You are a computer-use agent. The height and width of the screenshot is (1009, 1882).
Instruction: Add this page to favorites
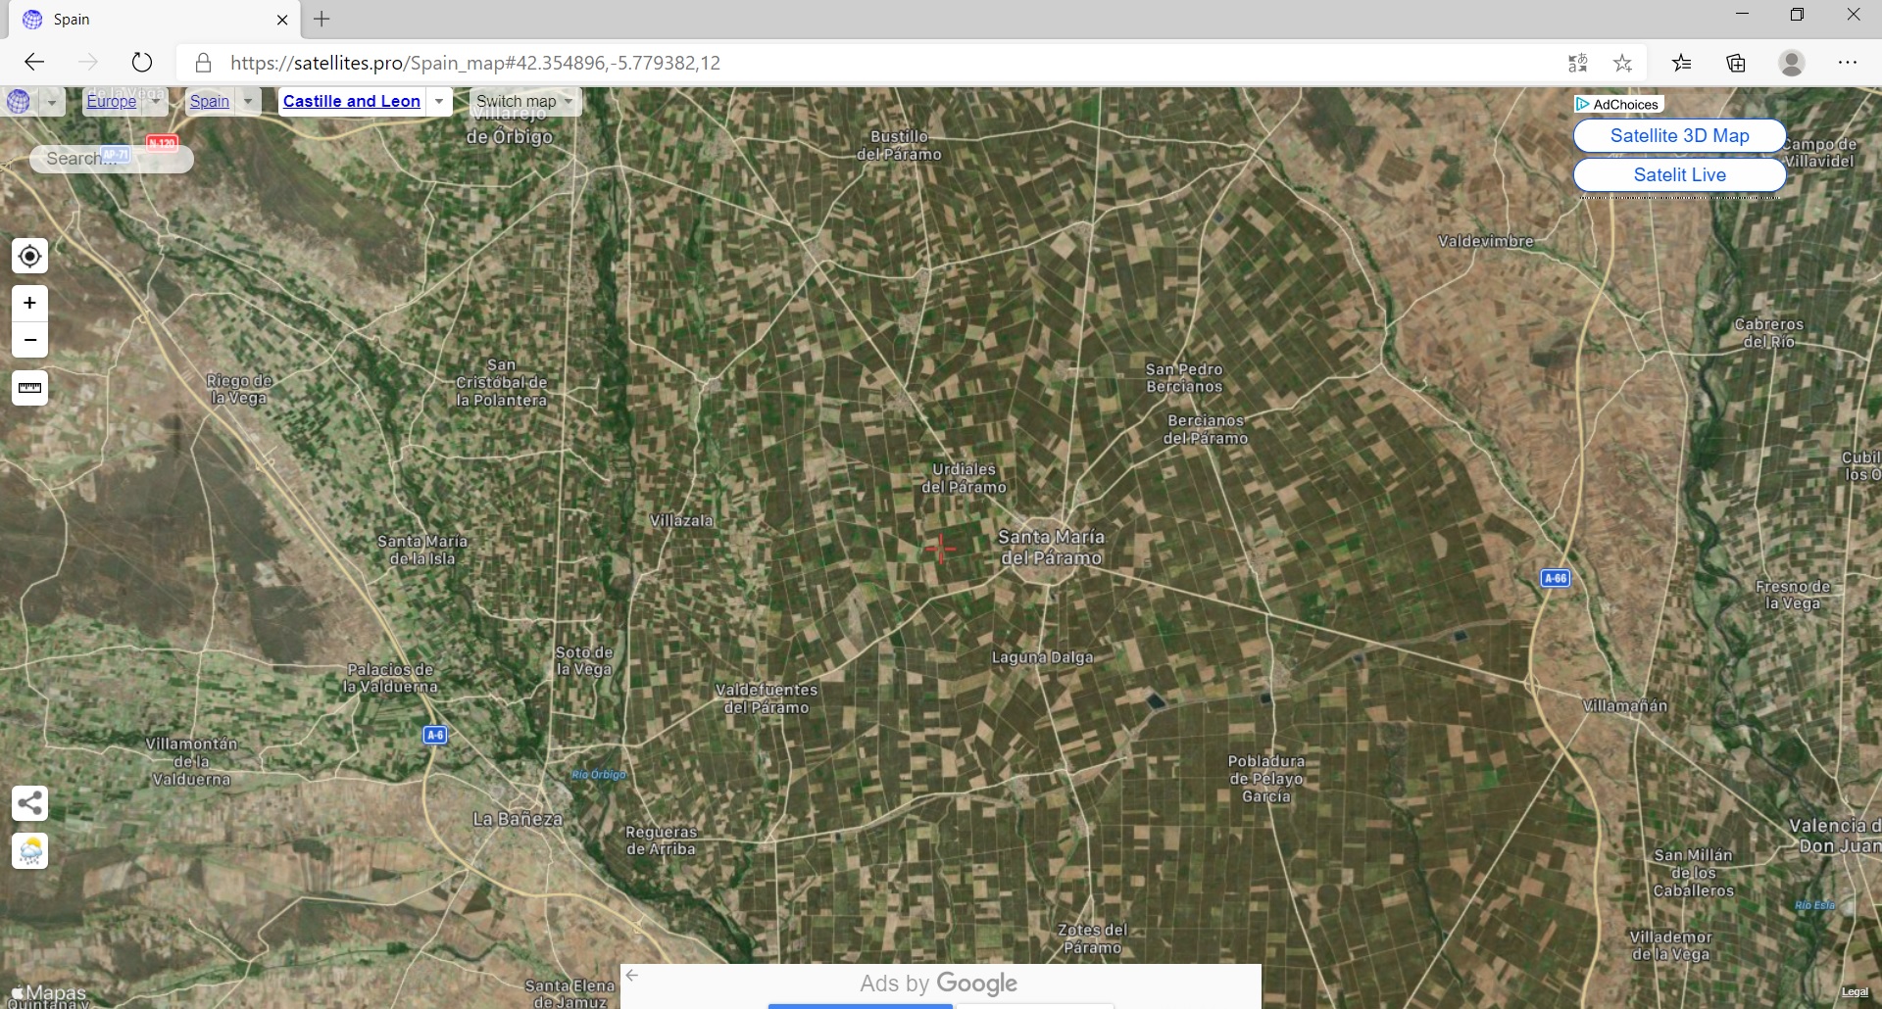tap(1623, 63)
